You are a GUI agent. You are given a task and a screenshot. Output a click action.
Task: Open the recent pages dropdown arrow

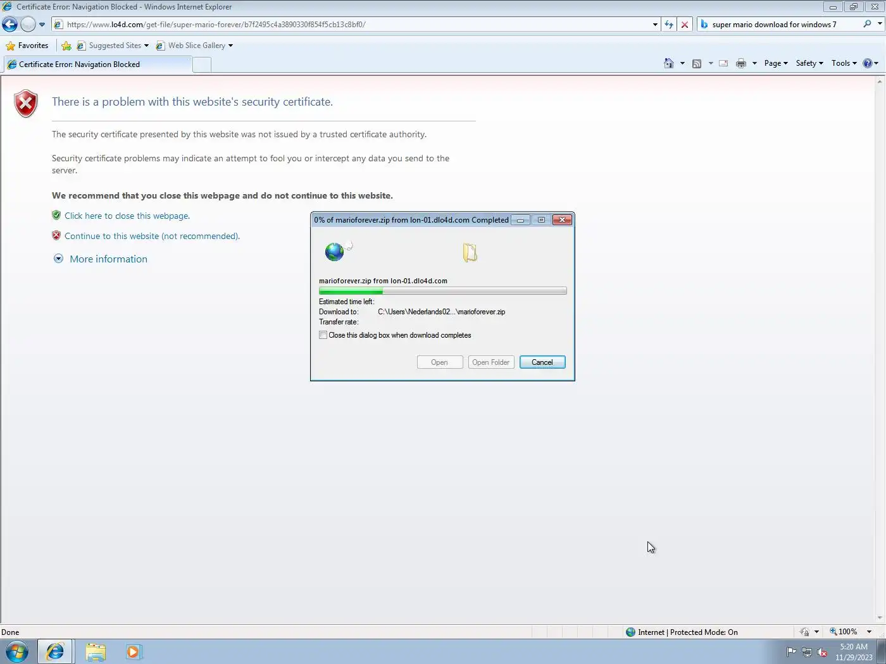point(42,25)
